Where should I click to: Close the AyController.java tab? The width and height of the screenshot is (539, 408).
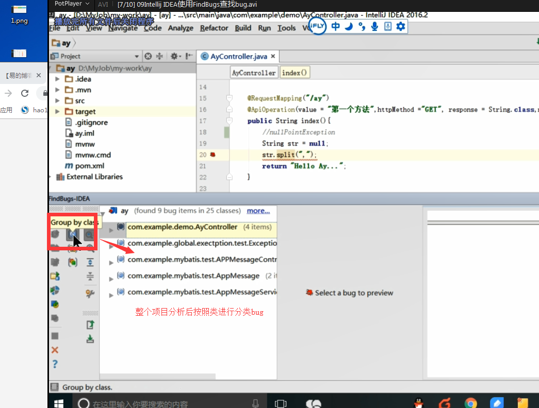tap(273, 56)
